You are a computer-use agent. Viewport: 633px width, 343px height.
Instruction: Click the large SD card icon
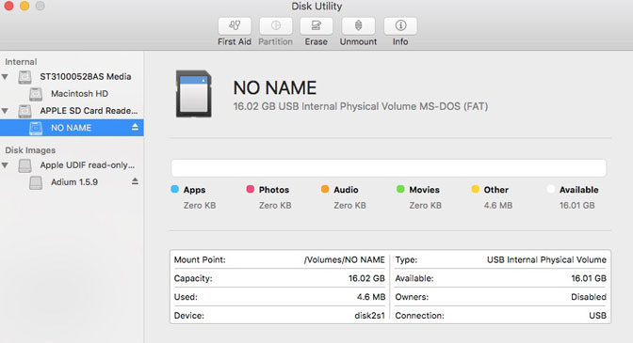coord(194,94)
